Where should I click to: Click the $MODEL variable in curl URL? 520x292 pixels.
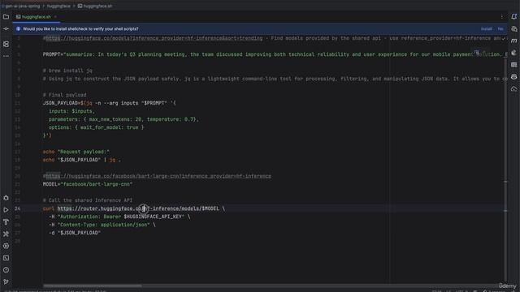[210, 208]
